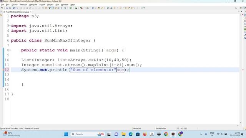Image resolution: width=246 pixels, height=138 pixels.
Task: Open the New Java Class dropdown arrow
Action: (95, 8)
